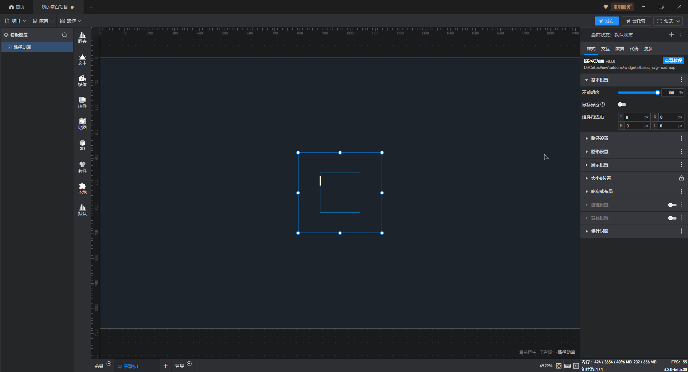Image resolution: width=688 pixels, height=372 pixels.
Task: Open the 控件 (controls) component category
Action: coord(82,102)
